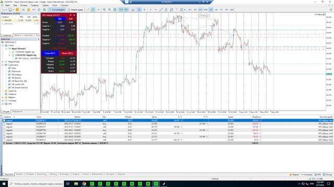The width and height of the screenshot is (334, 187).
Task: Switch chart to line chart type
Action: point(98,9)
